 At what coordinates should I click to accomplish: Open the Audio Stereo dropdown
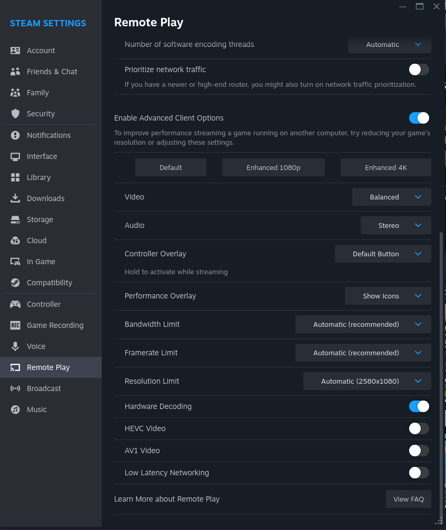395,225
